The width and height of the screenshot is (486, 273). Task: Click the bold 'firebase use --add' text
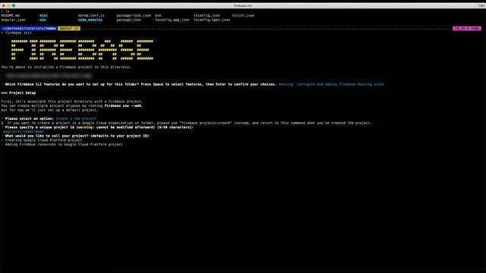[123, 106]
